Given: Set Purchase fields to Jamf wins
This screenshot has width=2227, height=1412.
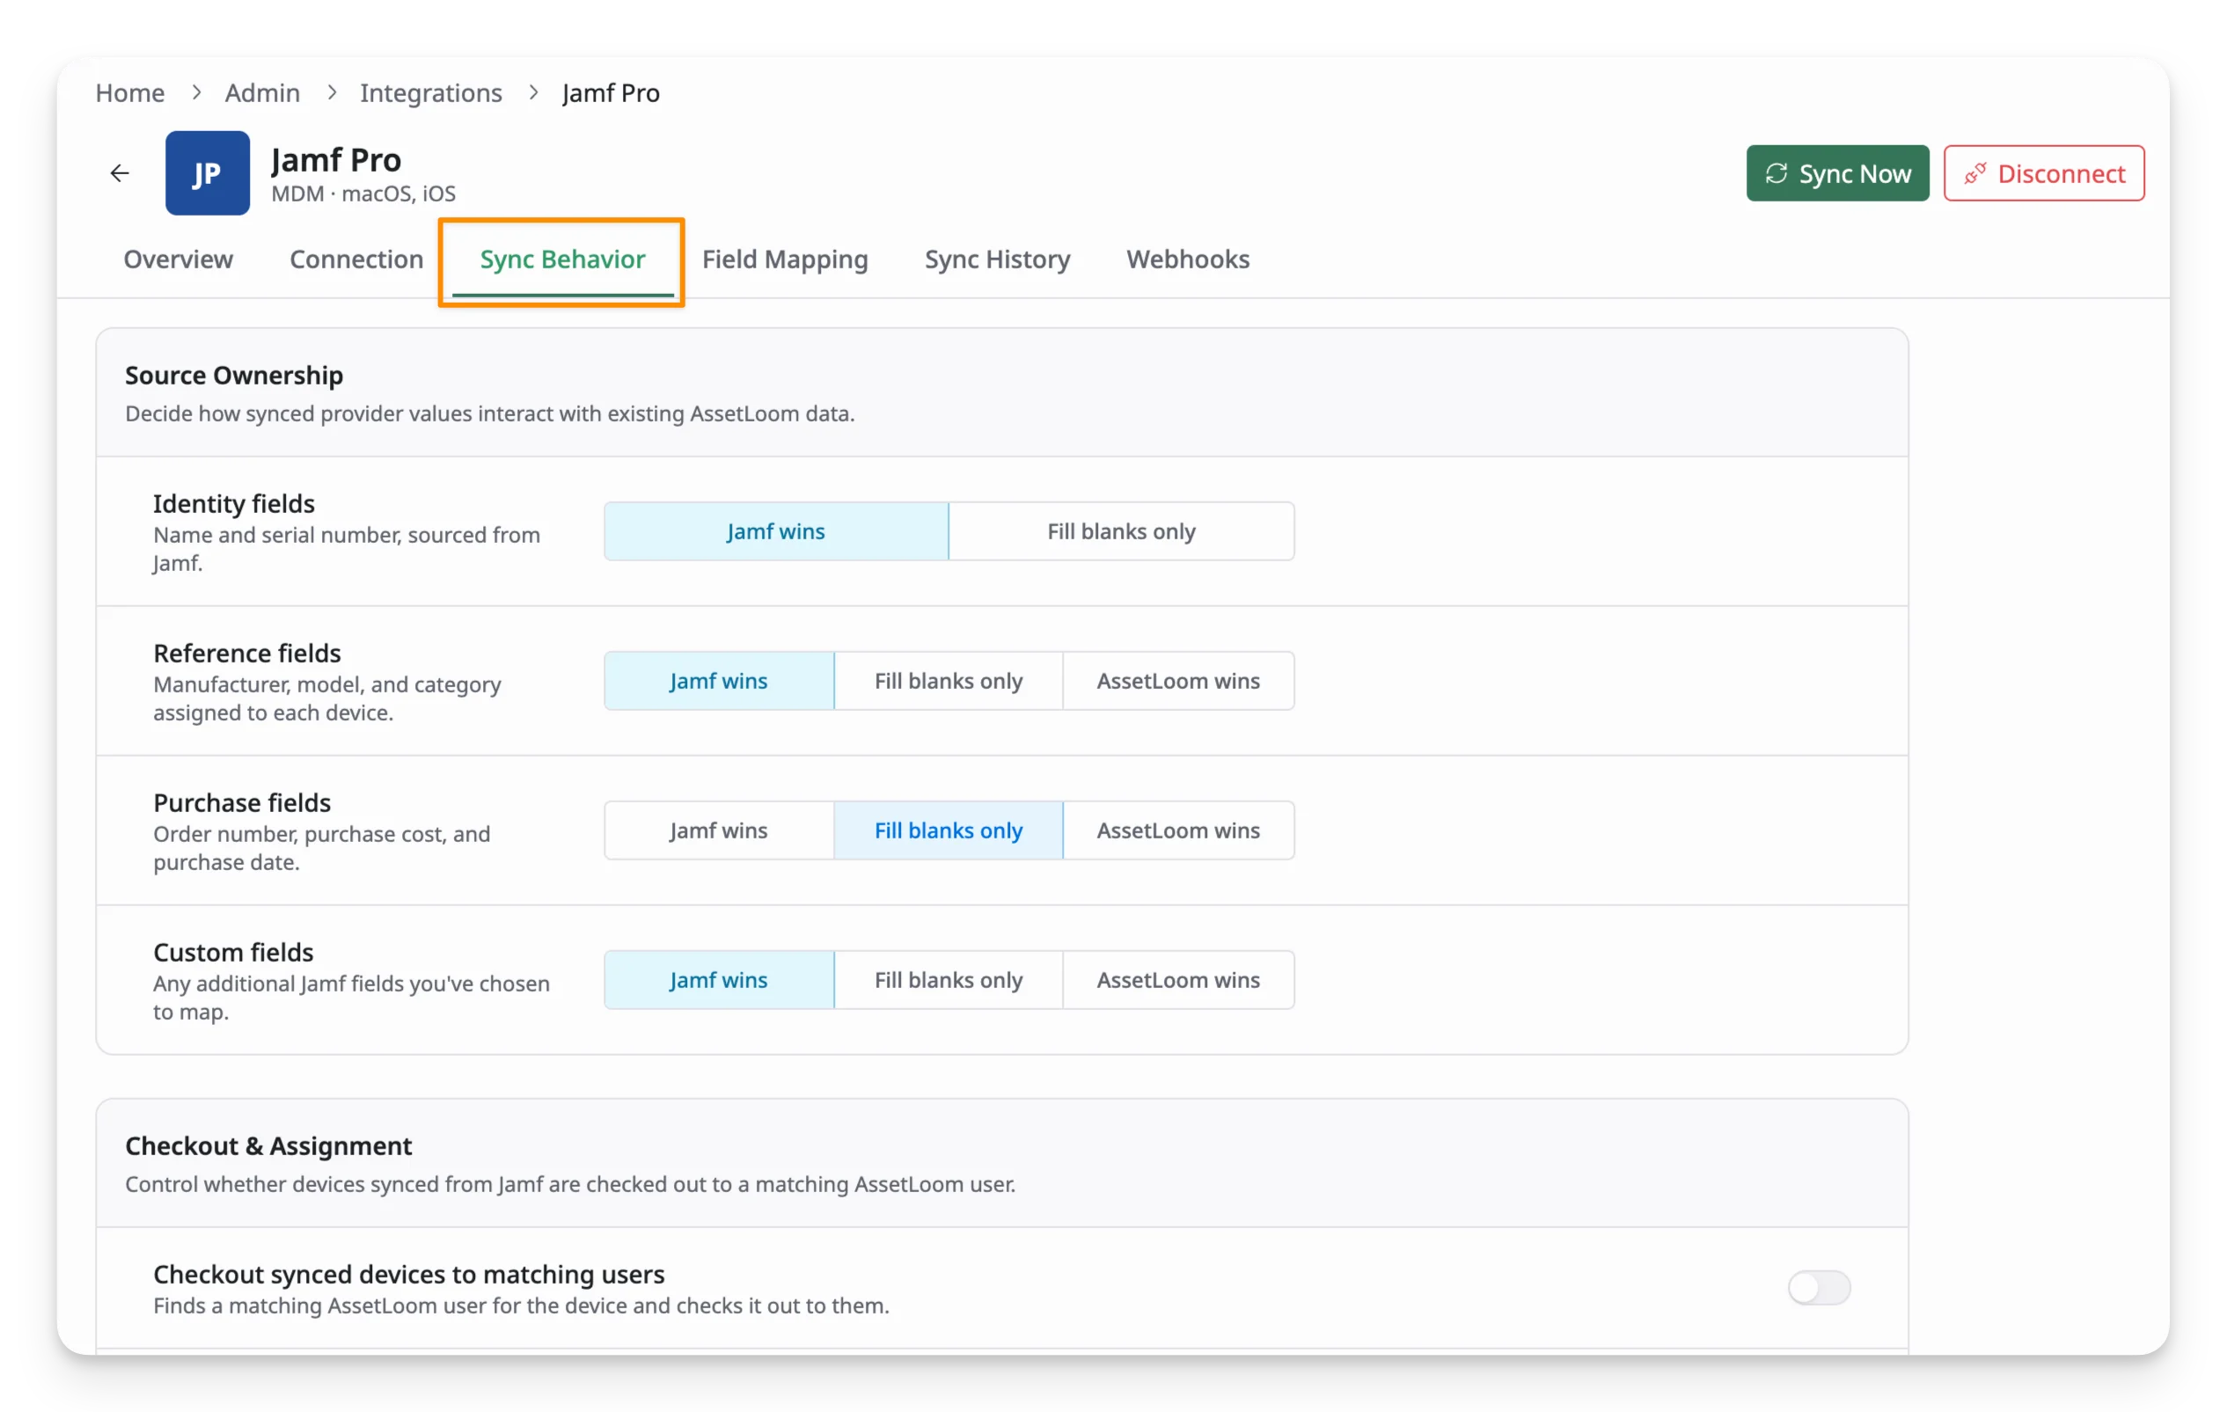Looking at the screenshot, I should point(719,830).
